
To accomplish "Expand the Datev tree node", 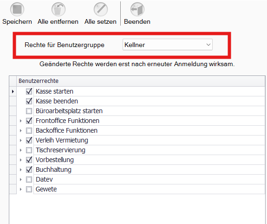I will tap(21, 180).
